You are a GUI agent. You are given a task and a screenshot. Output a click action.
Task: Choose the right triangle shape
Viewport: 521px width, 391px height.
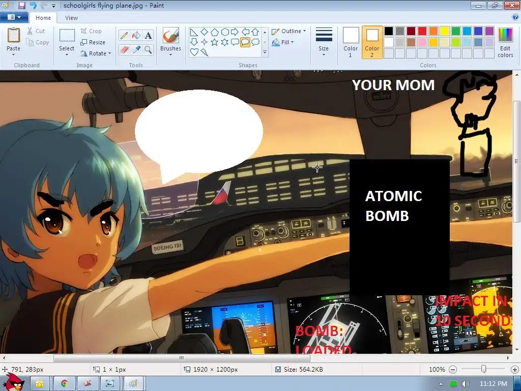(x=194, y=32)
